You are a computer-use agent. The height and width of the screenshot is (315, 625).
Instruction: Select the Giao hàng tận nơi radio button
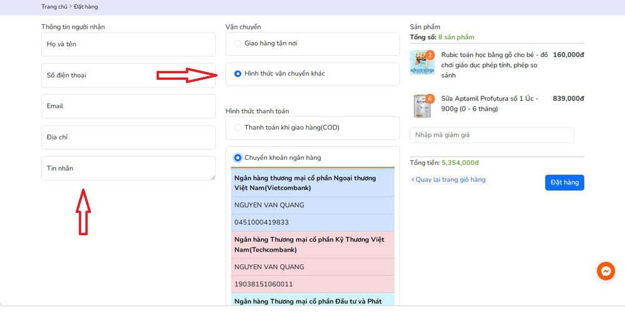(x=237, y=44)
